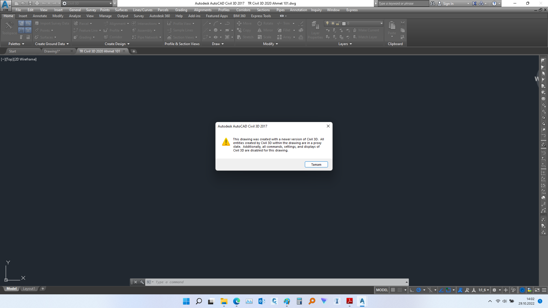548x308 pixels.
Task: Toggle object snap tracking in status bar
Action: pos(441,290)
